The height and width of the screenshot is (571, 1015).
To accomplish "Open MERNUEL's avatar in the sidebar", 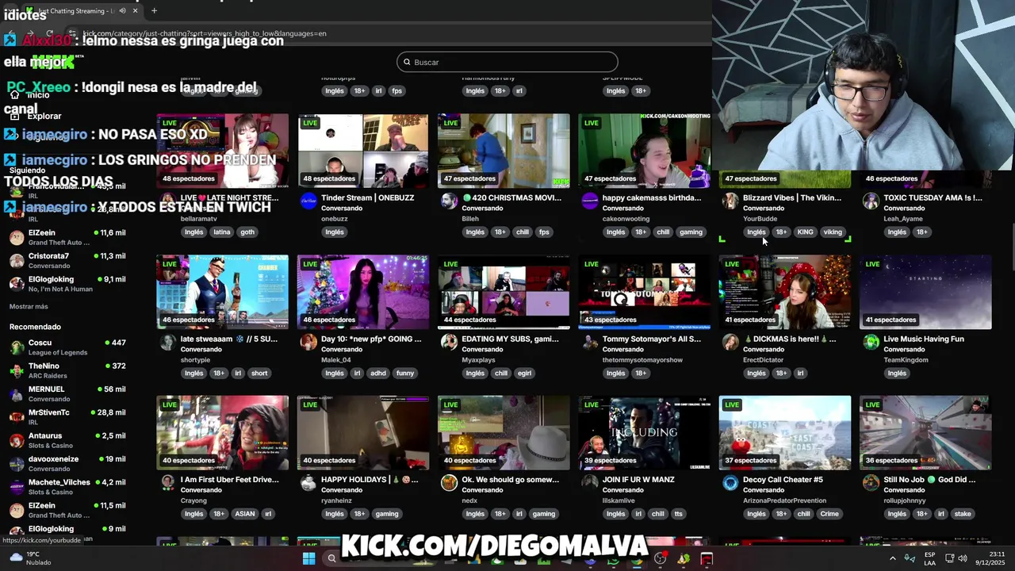I will click(x=17, y=394).
